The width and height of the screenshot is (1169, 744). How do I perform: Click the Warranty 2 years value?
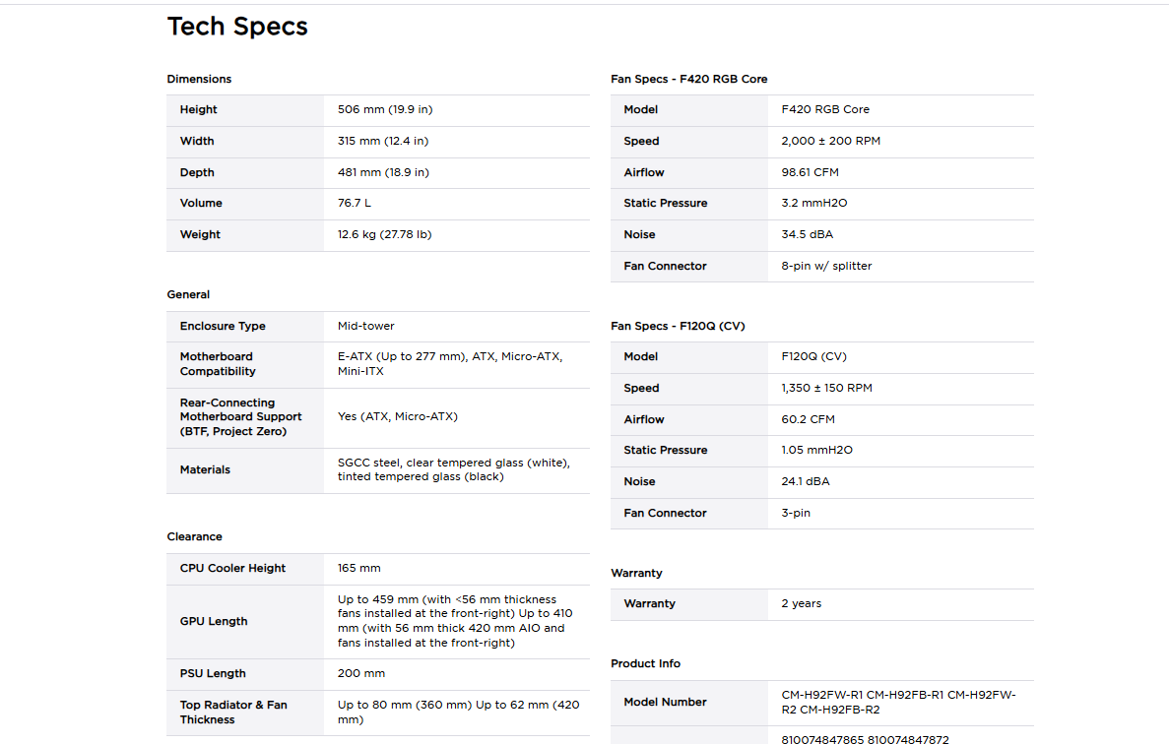click(x=801, y=604)
